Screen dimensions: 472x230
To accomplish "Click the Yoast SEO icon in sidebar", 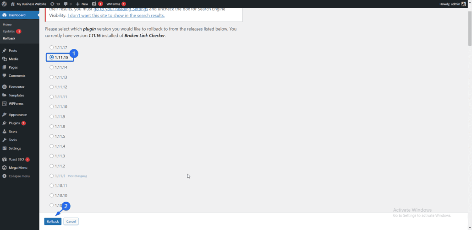I will [x=4, y=160].
